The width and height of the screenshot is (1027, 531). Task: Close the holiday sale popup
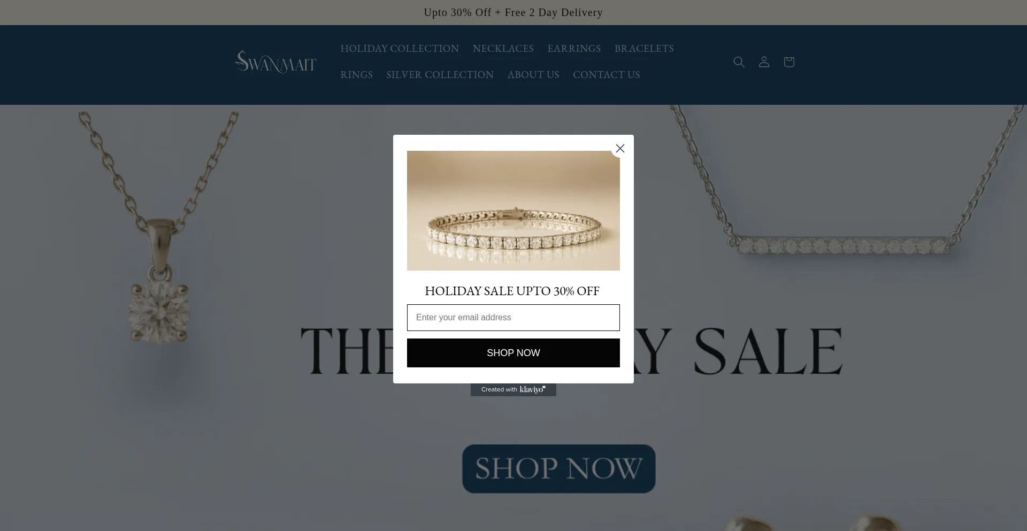[x=620, y=149]
